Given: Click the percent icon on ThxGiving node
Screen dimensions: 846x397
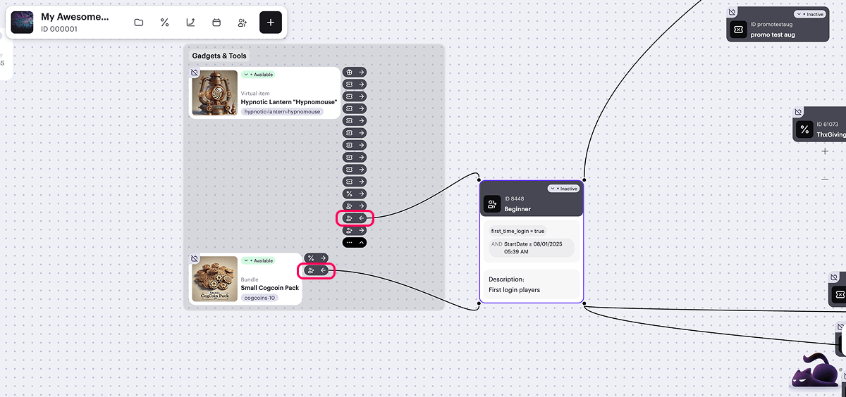Looking at the screenshot, I should tap(804, 130).
